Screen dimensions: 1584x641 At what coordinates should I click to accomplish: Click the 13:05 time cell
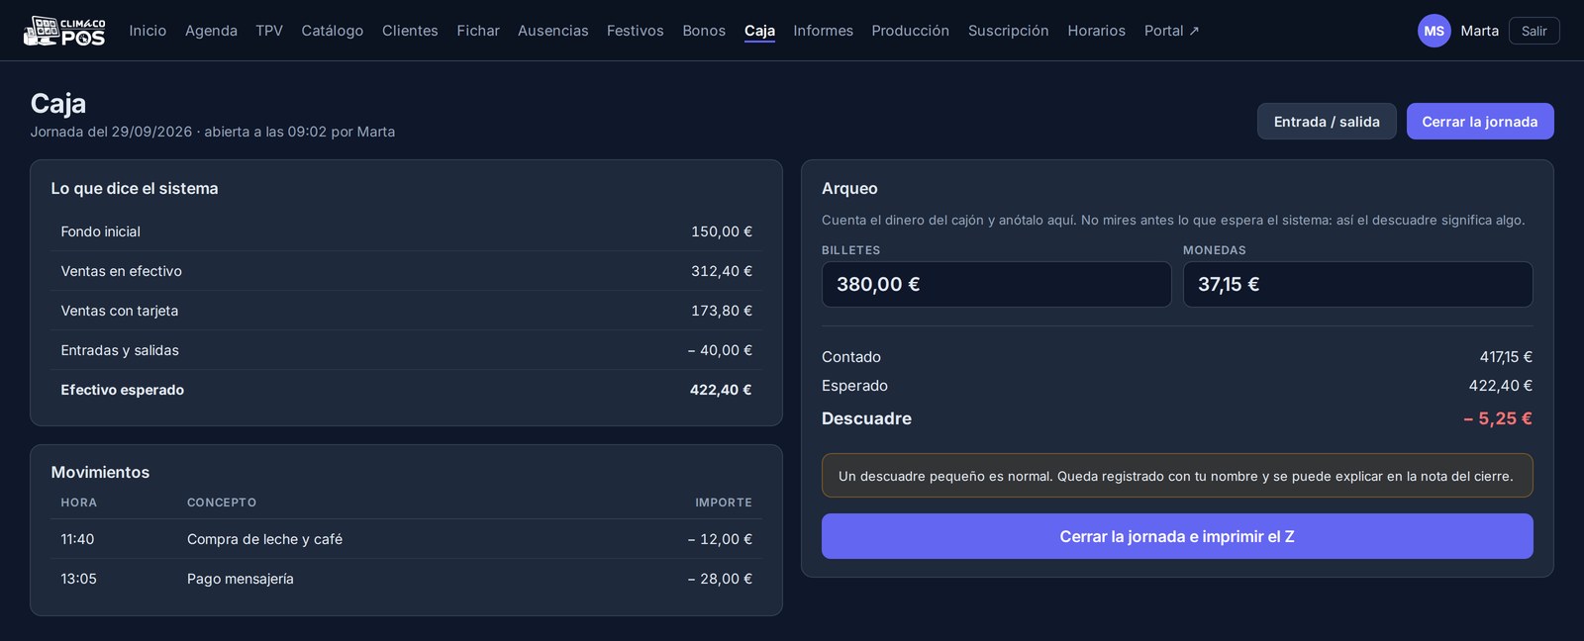[x=78, y=579]
